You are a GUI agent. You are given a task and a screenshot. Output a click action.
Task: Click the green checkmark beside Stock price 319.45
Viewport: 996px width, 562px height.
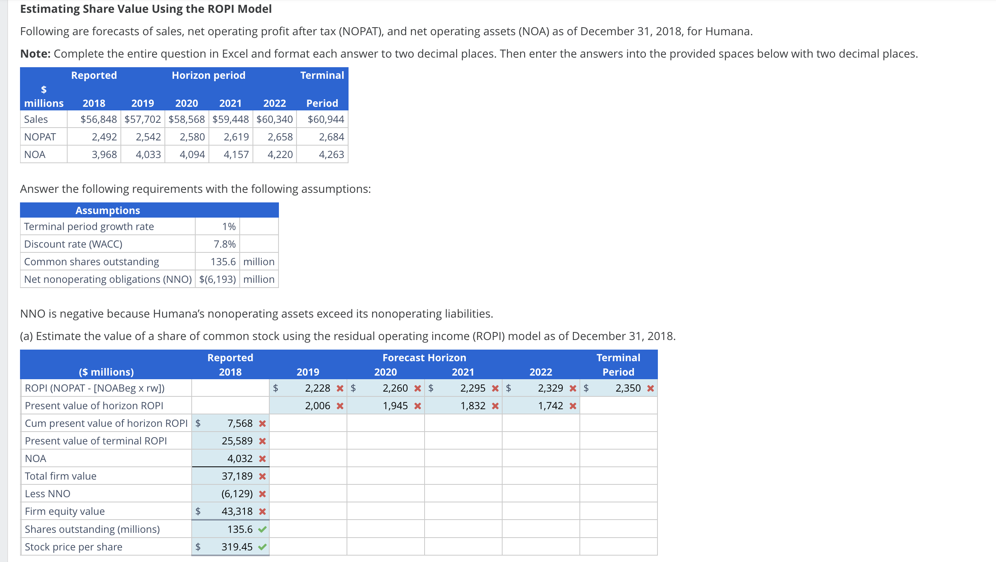[262, 546]
